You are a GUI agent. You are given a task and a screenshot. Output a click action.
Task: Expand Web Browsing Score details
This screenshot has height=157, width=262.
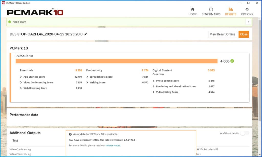click(21, 88)
